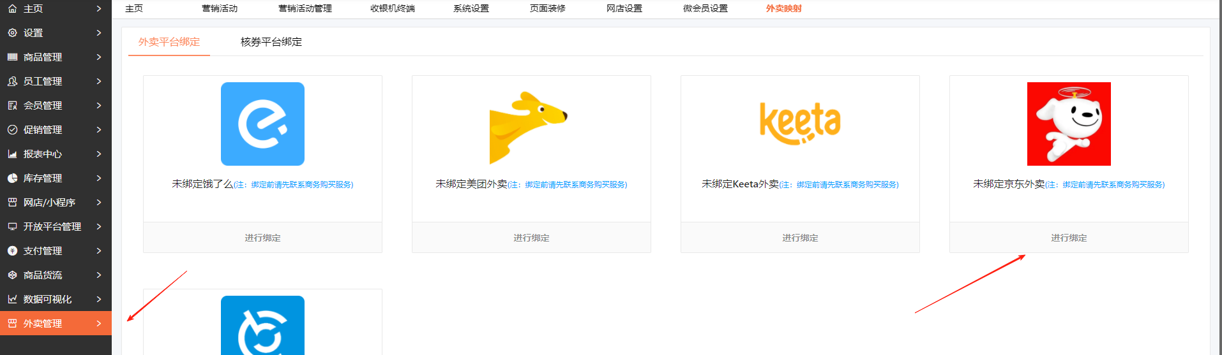The height and width of the screenshot is (355, 1222).
Task: Click the coin icon beside 支付管理
Action: [x=12, y=250]
